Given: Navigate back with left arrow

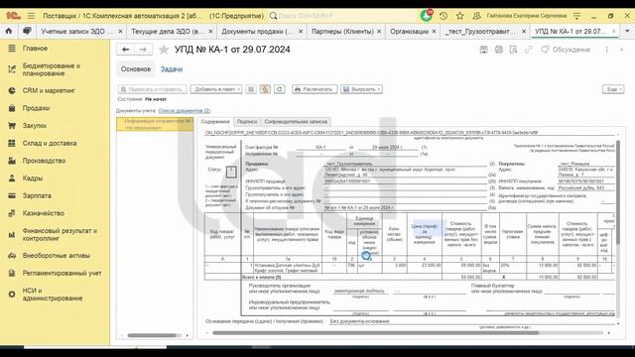Looking at the screenshot, I should [126, 50].
